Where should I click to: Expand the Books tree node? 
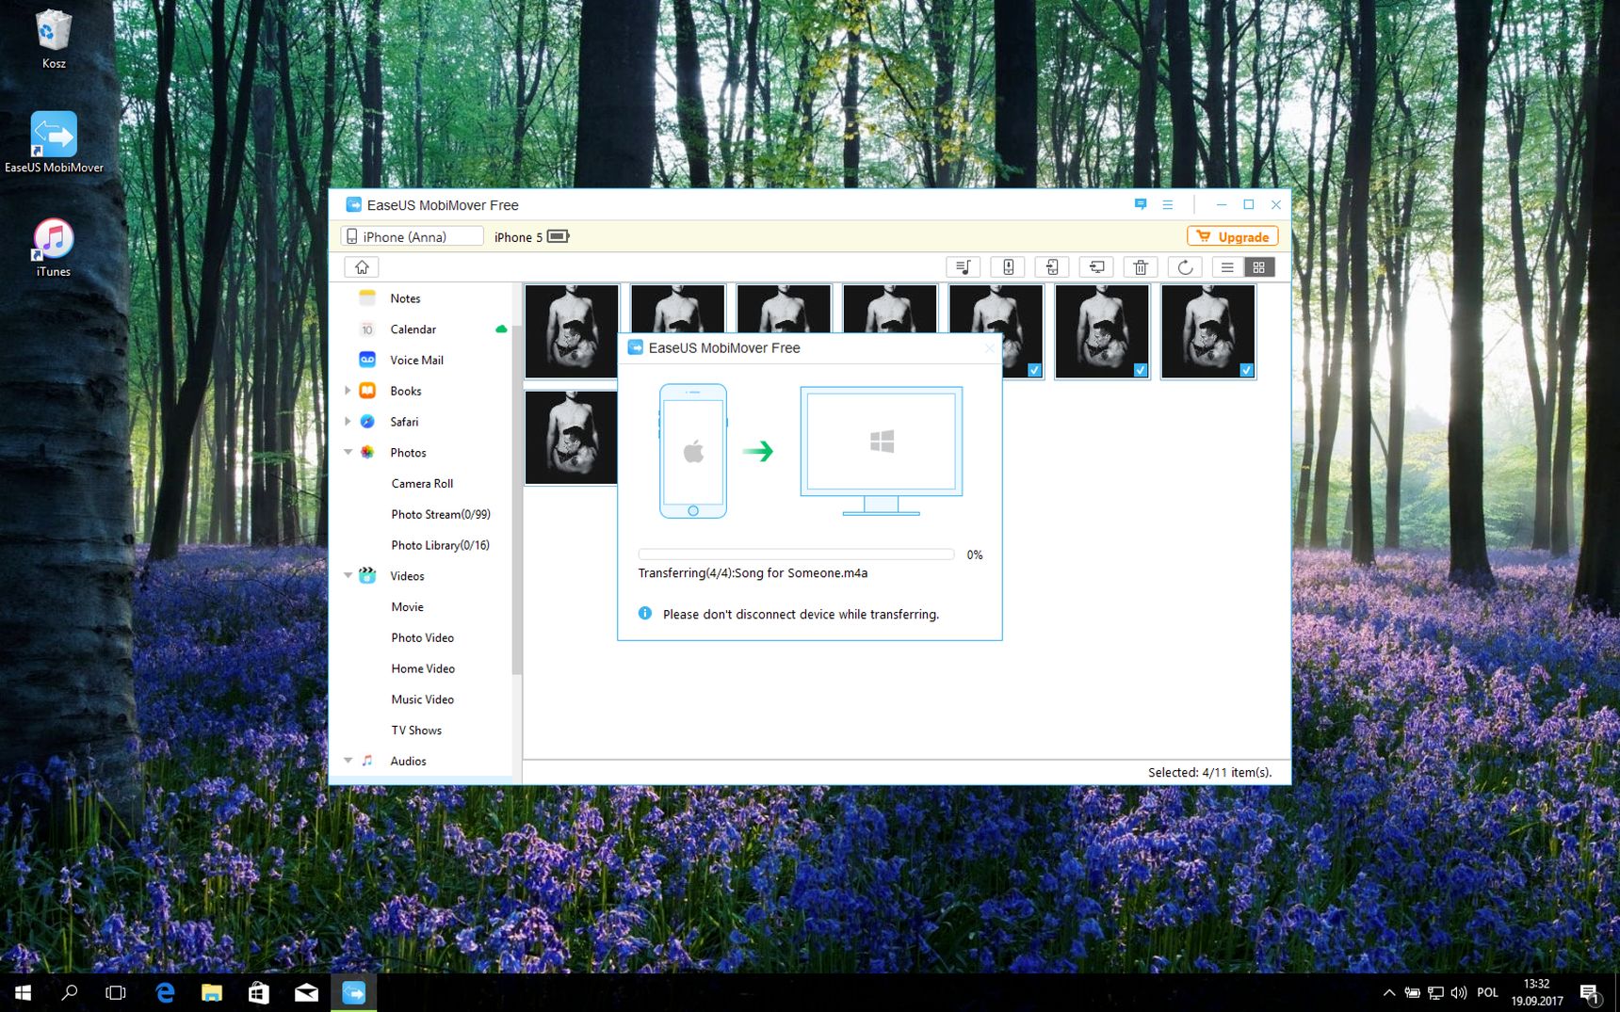tap(348, 391)
